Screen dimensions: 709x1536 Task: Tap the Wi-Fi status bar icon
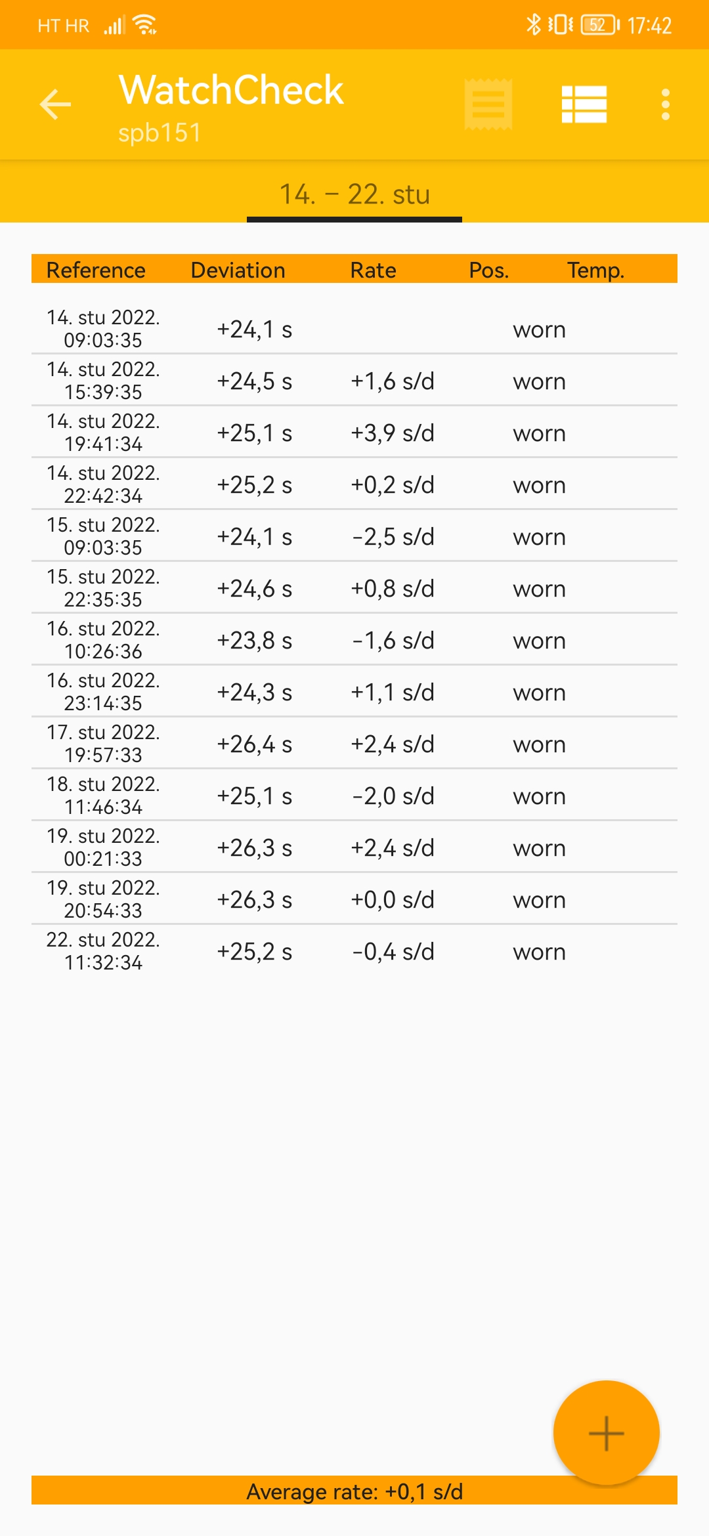[144, 25]
